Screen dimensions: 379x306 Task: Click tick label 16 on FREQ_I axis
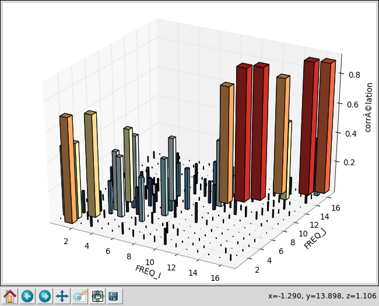pyautogui.click(x=216, y=279)
